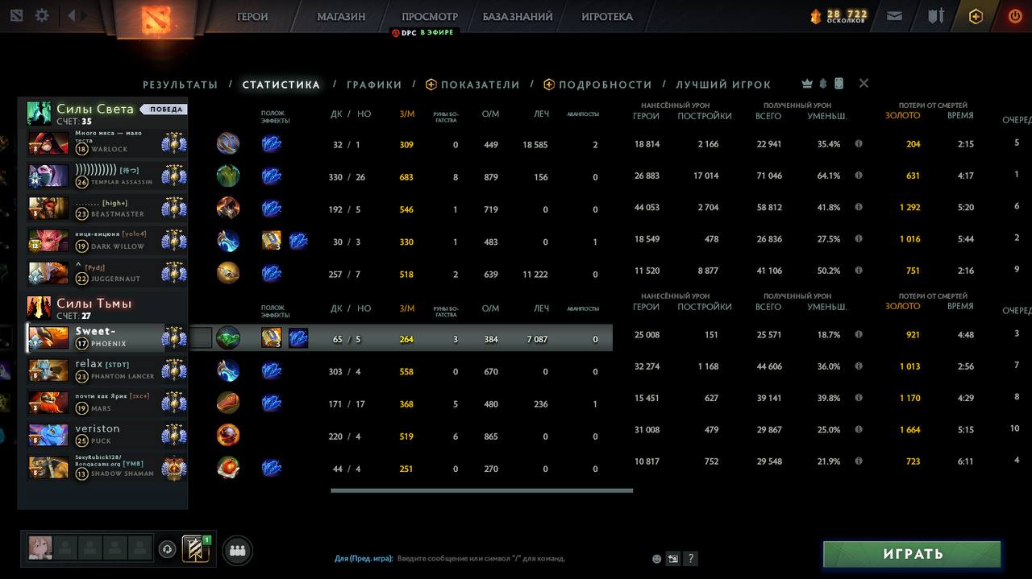Close the post-game stats panel with X
Image resolution: width=1032 pixels, height=579 pixels.
[863, 83]
